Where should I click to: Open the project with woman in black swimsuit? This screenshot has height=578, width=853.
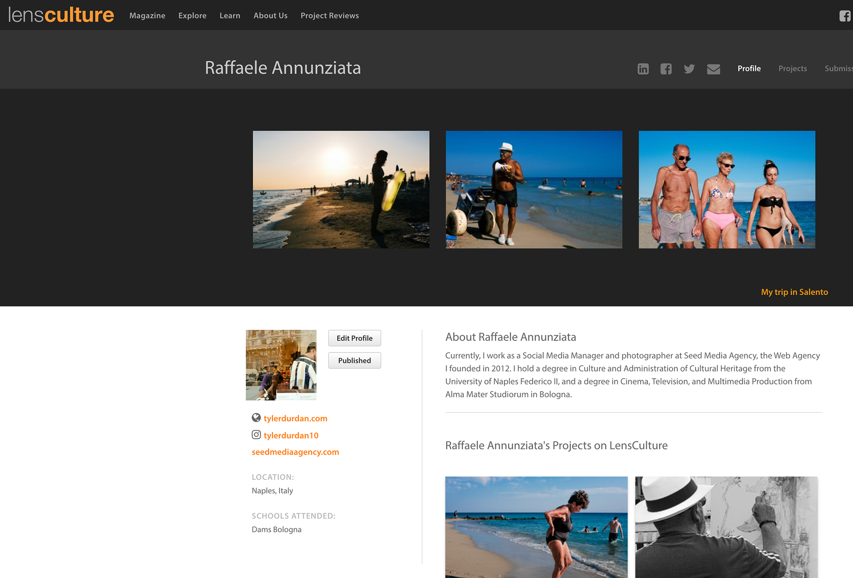(536, 527)
